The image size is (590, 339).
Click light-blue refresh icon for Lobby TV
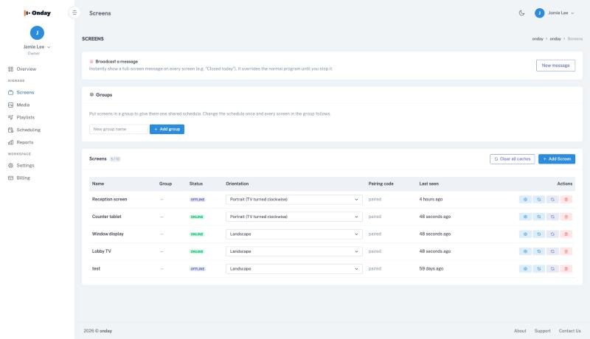click(539, 251)
